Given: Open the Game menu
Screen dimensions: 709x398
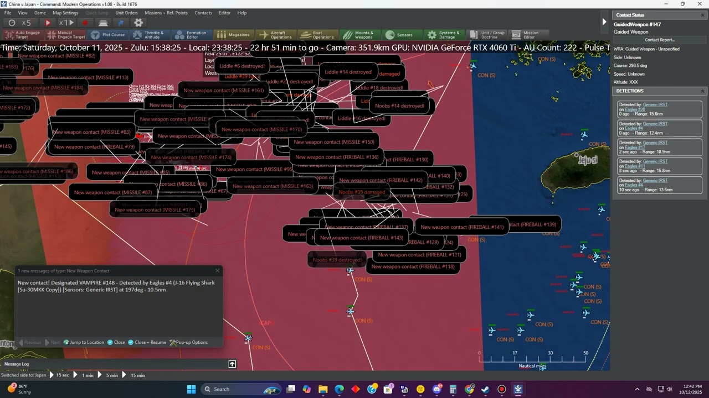Looking at the screenshot, I should 40,13.
